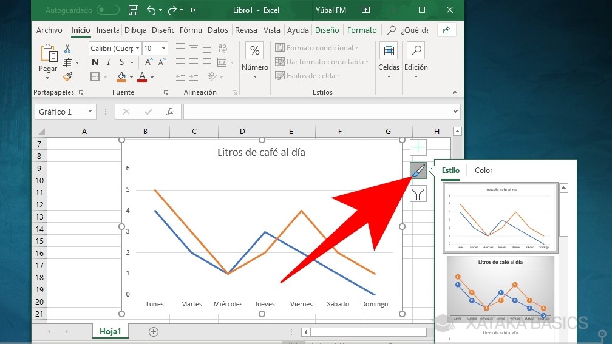
Task: Click the ¿Qué desea search box
Action: pos(409,30)
